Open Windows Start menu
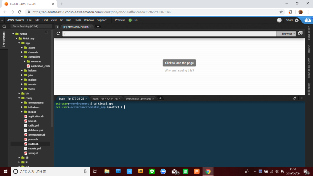 pos(5,171)
